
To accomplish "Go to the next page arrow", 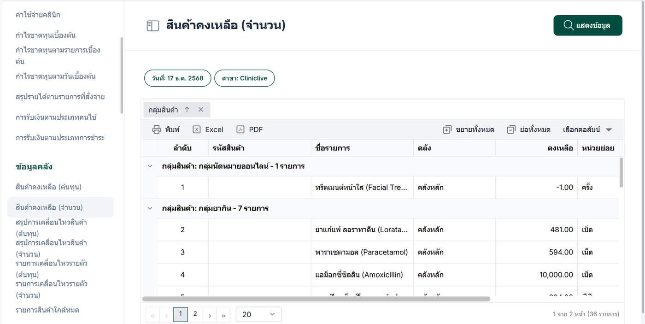I will click(210, 315).
